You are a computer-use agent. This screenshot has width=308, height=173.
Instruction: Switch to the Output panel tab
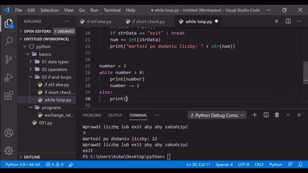pos(115,115)
